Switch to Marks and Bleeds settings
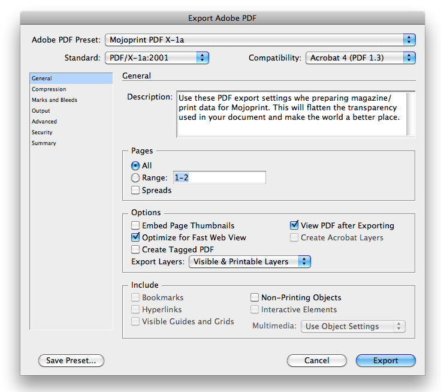The width and height of the screenshot is (441, 392). point(55,100)
